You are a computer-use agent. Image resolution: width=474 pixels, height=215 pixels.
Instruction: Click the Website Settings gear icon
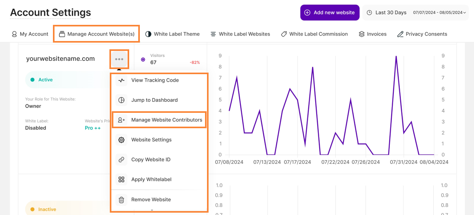click(122, 140)
